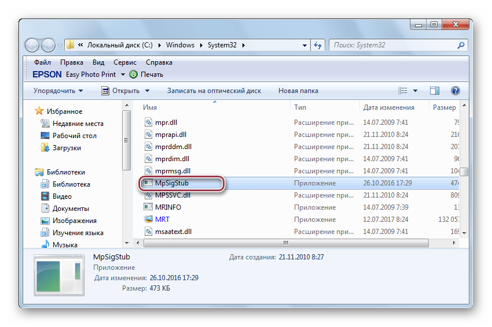The image size is (492, 327).
Task: Select the MRT application icon
Action: (x=148, y=220)
